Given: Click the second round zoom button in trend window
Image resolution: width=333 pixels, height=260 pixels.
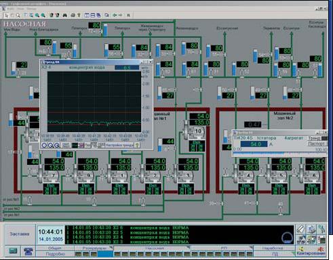Looking at the screenshot, I should click(x=51, y=146).
